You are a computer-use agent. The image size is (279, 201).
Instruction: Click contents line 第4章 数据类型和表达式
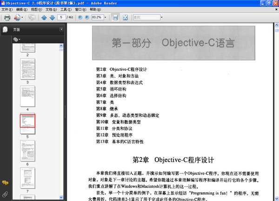[120, 82]
